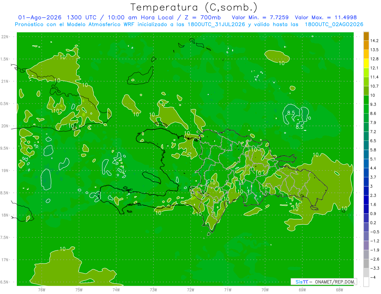Viewport: 381px width, 294px height.
Task: Click the "10.7" legend value
Action: (375, 86)
